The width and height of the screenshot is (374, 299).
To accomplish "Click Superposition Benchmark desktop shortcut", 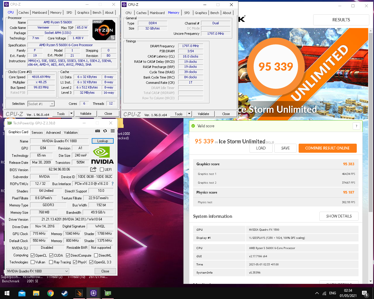I will point(11,279).
